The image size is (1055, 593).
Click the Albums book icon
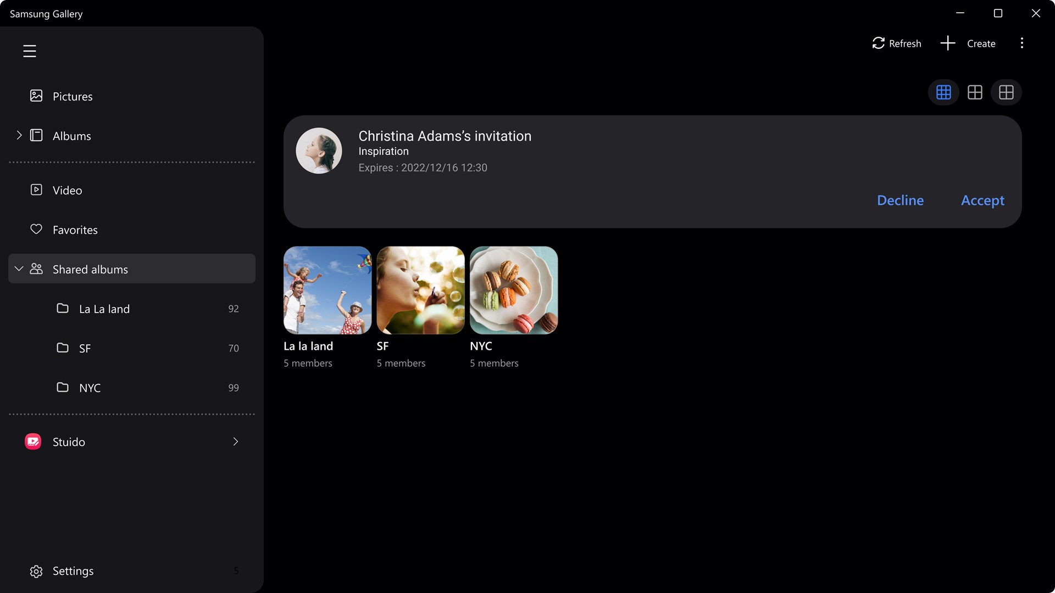click(x=36, y=135)
